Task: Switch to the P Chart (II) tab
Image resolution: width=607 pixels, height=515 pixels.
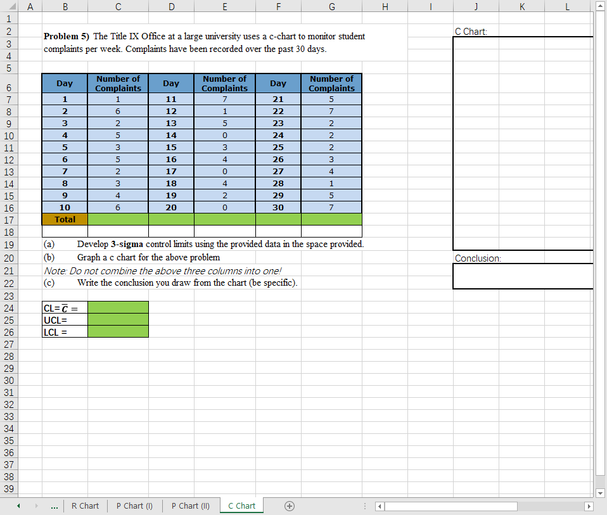Action: (191, 505)
